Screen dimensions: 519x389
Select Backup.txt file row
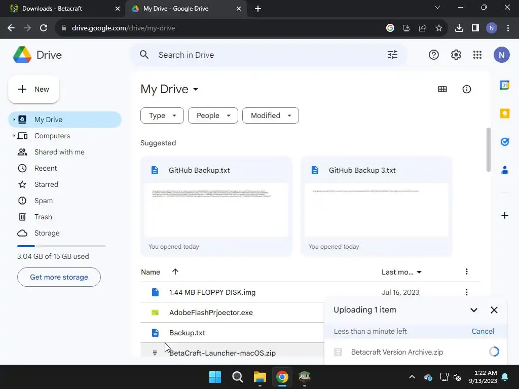[x=232, y=332]
